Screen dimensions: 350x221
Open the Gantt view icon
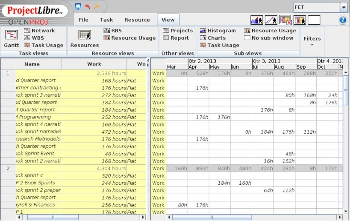click(12, 35)
